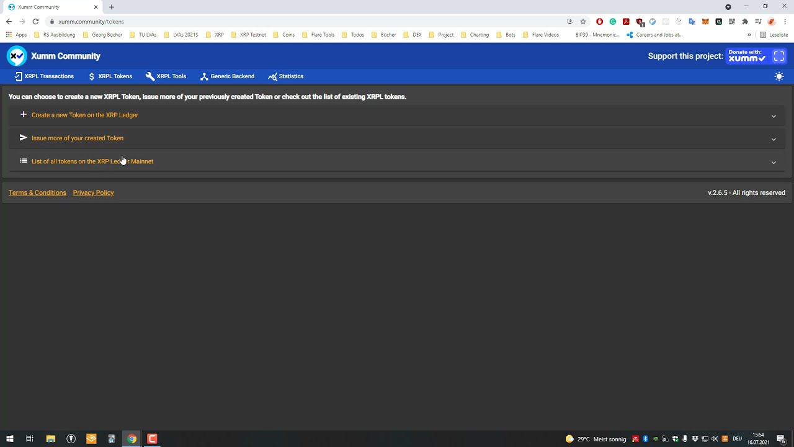Open the Flare Tools bookmark folder
This screenshot has width=794, height=447.
318,35
